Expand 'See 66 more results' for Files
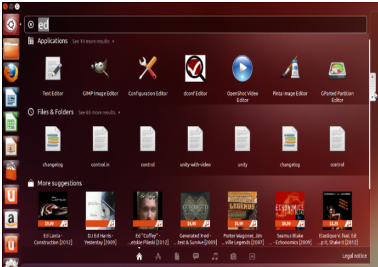The image size is (378, 267). click(99, 113)
